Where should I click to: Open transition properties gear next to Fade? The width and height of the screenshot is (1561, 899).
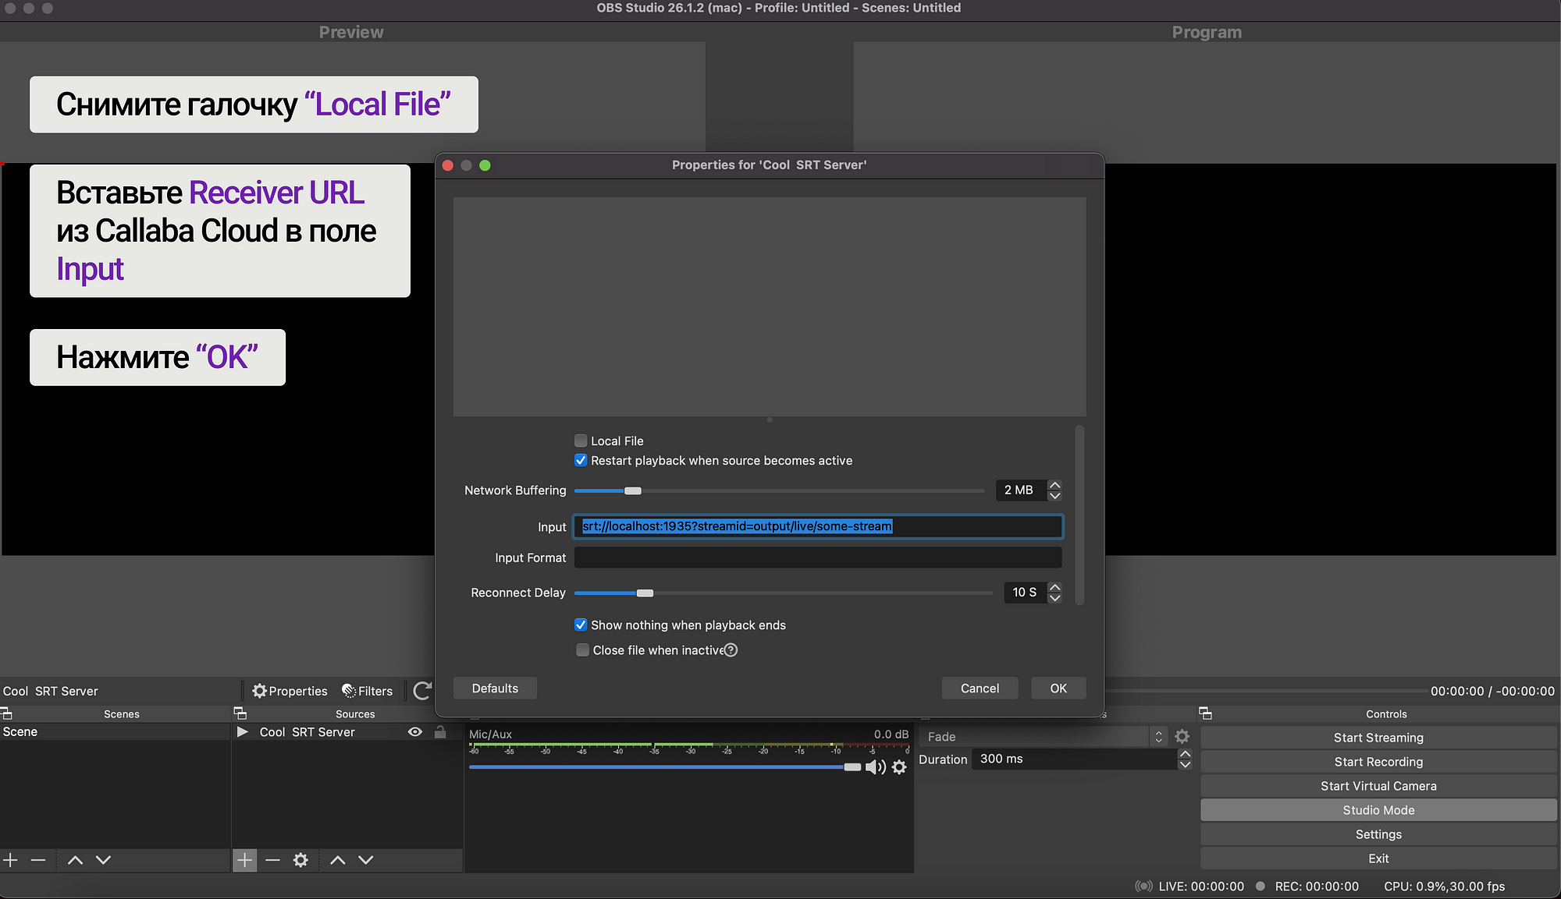pos(1182,736)
